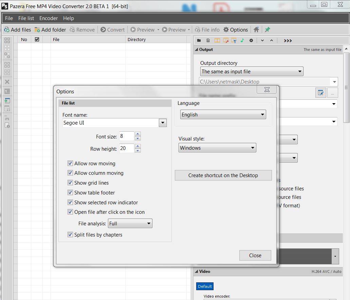The height and width of the screenshot is (300, 350).
Task: Click the green pin icon in toolbar
Action: [x=267, y=30]
